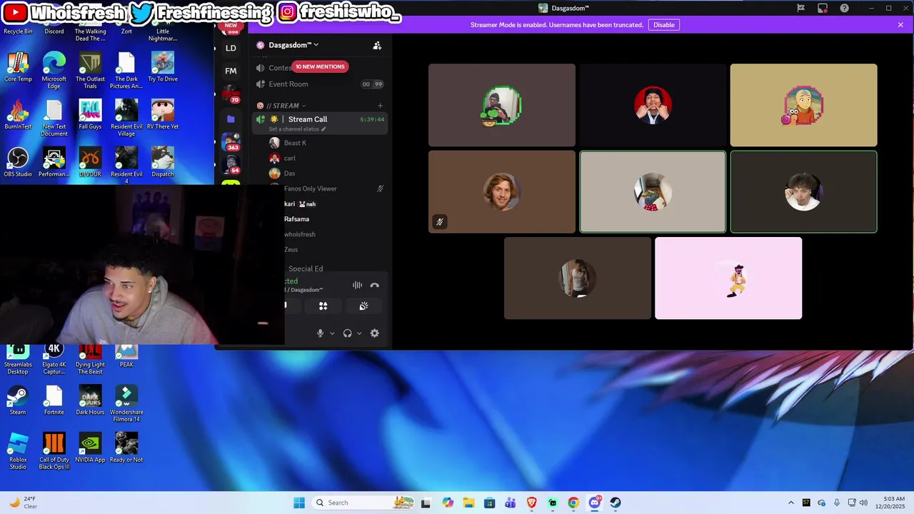Viewport: 914px width, 514px height.
Task: Open the Event Room voice channel
Action: click(320, 84)
